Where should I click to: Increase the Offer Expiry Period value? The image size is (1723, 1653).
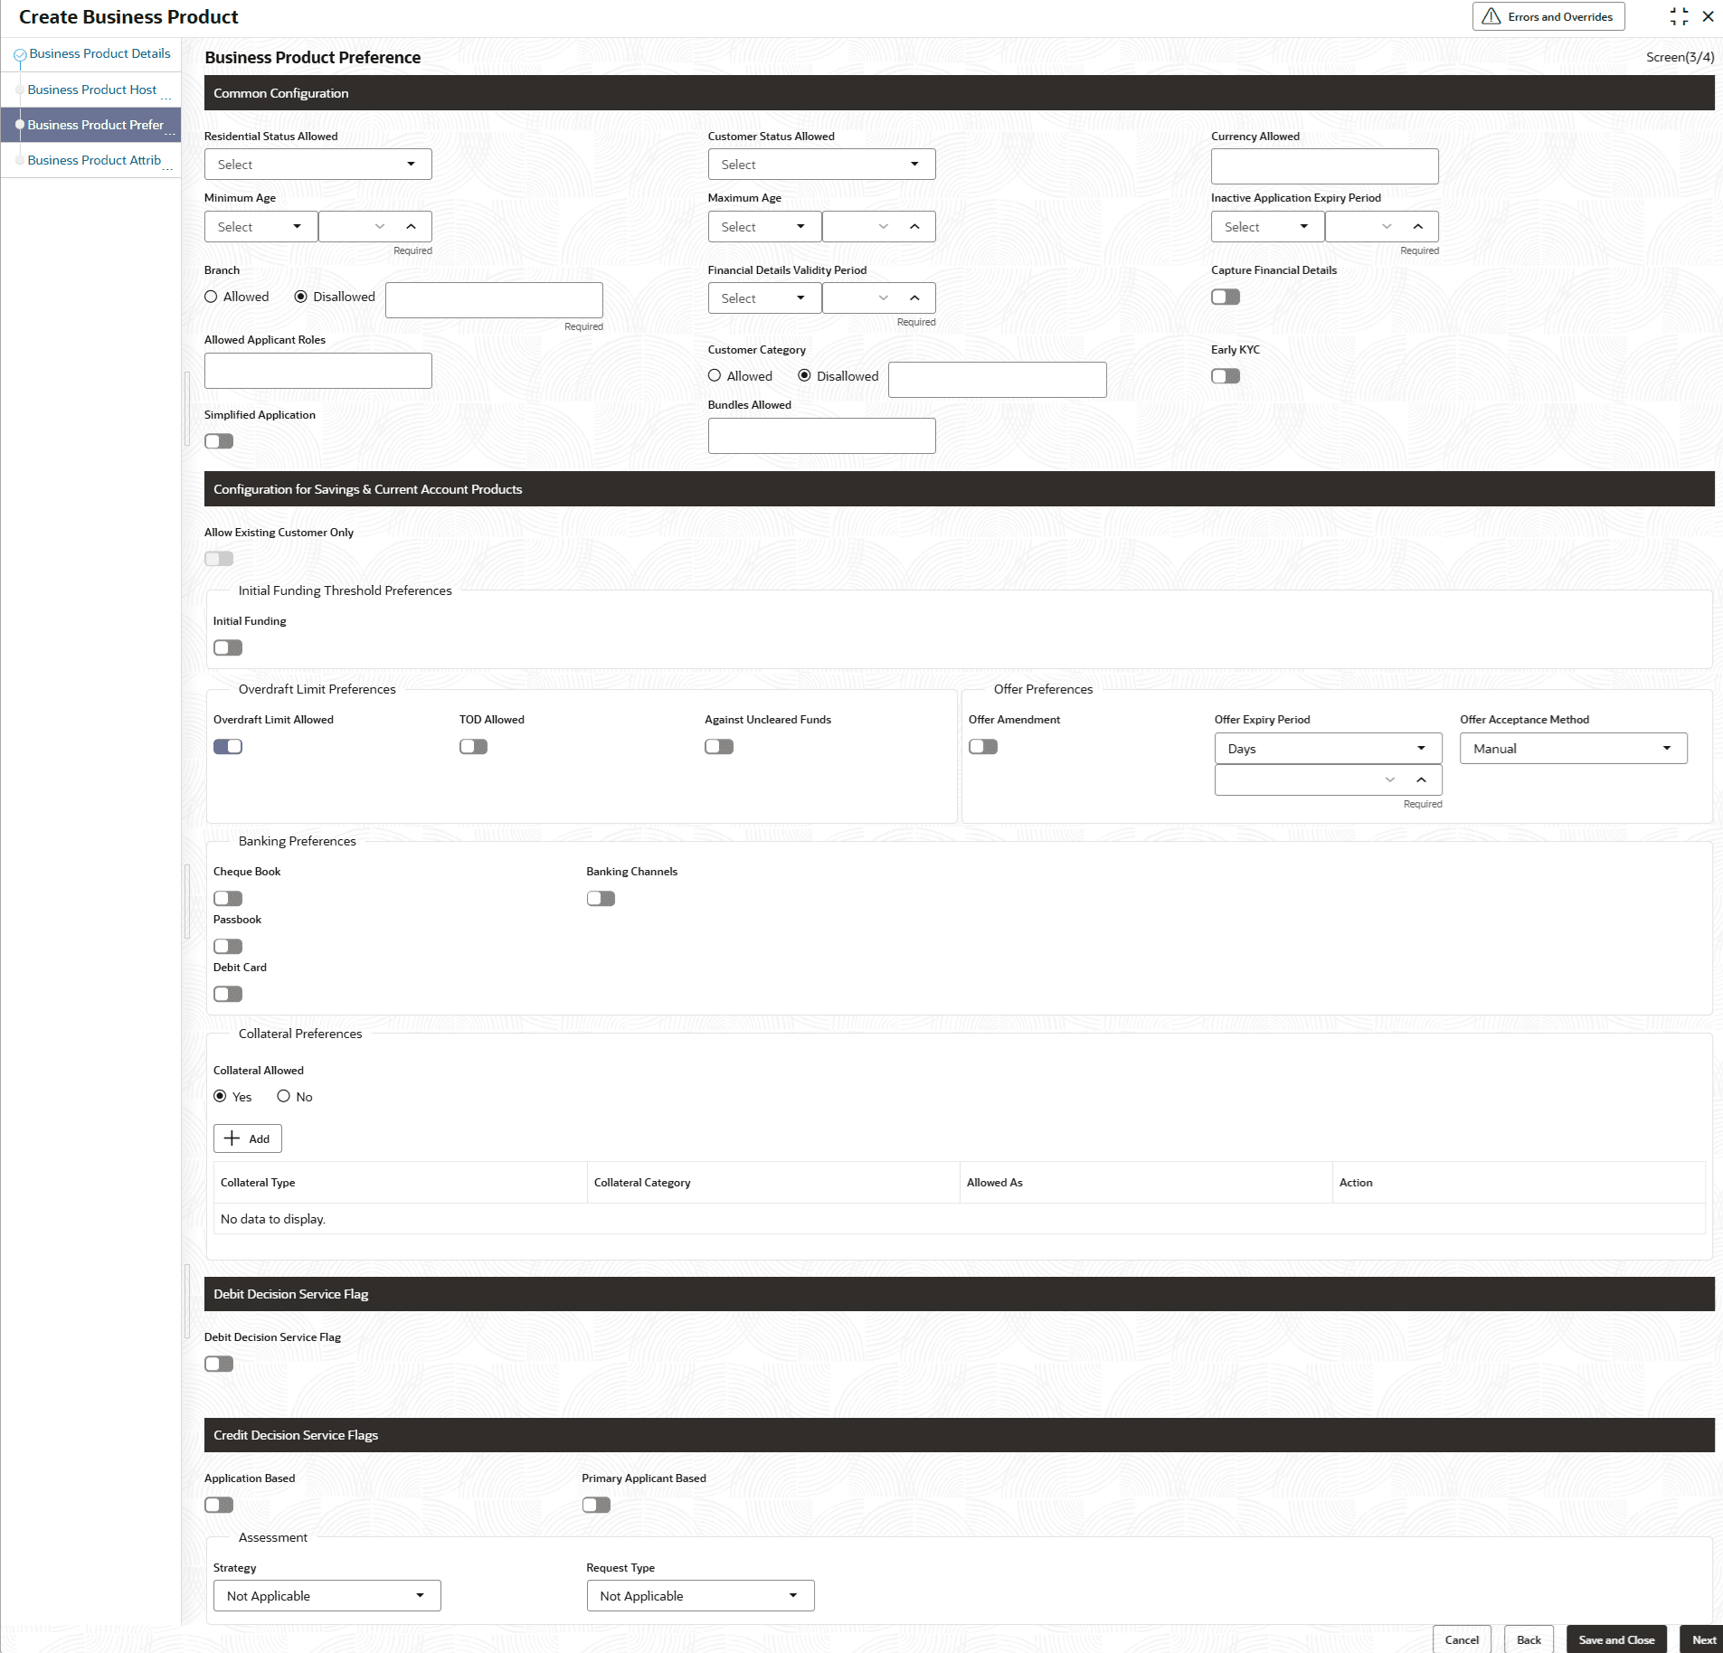(x=1421, y=780)
